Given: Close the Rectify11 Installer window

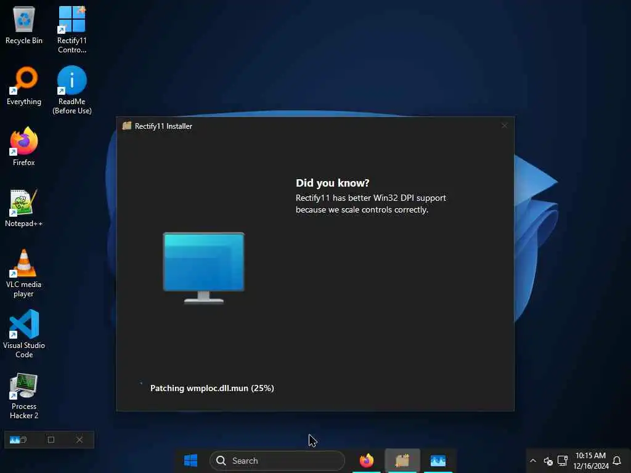Looking at the screenshot, I should (x=504, y=126).
